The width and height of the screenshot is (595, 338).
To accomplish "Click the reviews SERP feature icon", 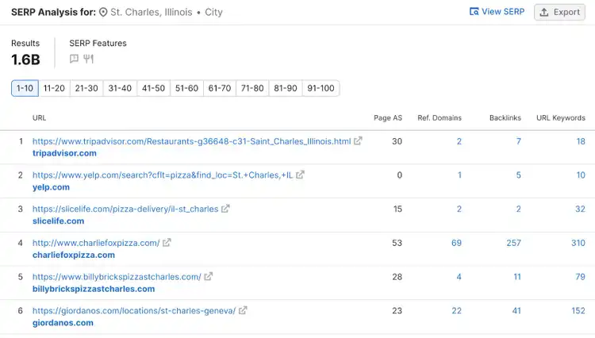I will pyautogui.click(x=74, y=59).
